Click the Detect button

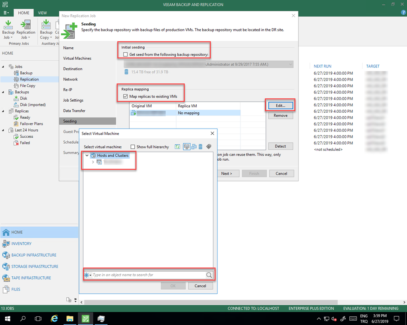(280, 146)
